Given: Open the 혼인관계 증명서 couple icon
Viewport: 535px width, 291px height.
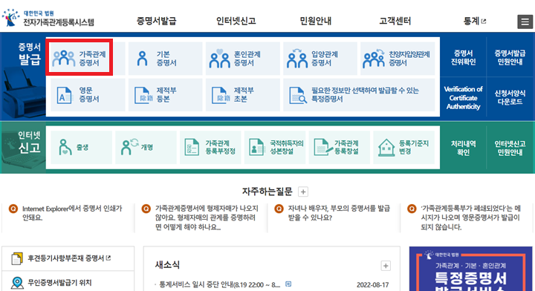Looking at the screenshot, I should 220,58.
